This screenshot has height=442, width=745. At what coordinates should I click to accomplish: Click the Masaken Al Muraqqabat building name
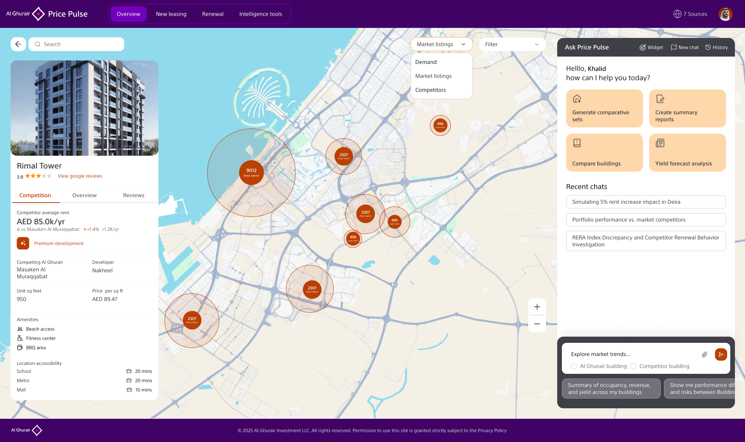[x=32, y=273]
